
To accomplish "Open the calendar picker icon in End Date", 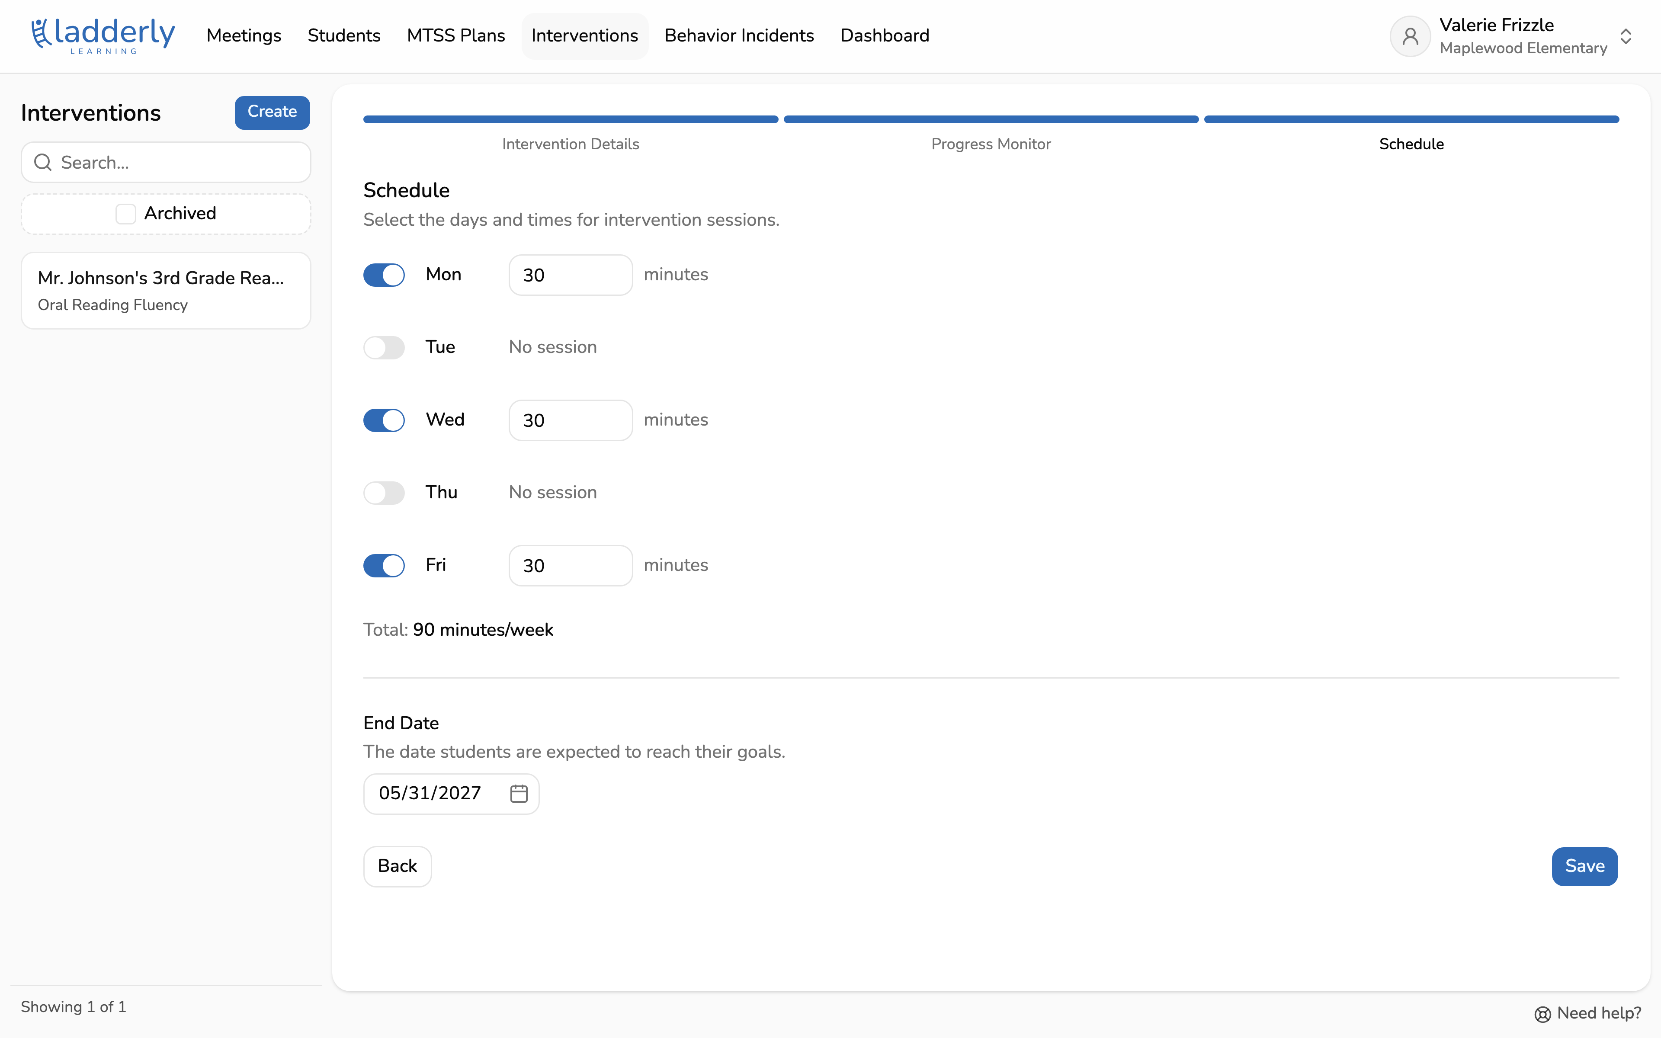I will [x=519, y=794].
